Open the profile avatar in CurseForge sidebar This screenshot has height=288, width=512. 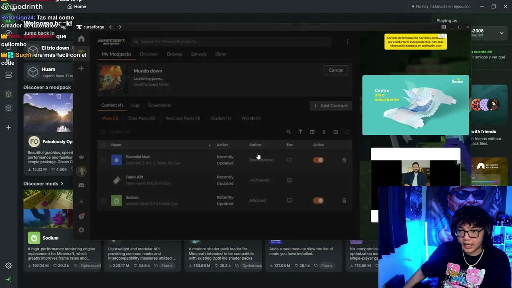click(x=81, y=171)
